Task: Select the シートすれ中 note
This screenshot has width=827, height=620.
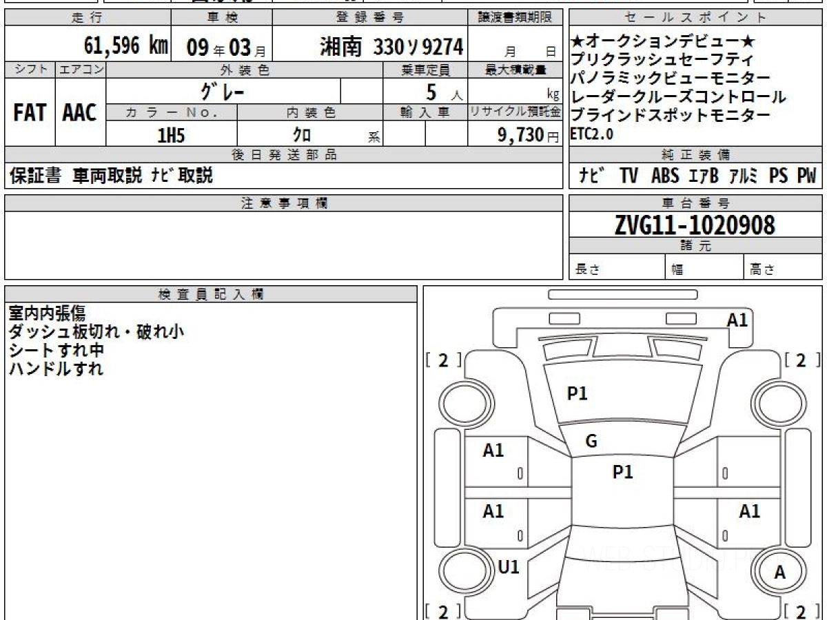Action: [x=57, y=350]
